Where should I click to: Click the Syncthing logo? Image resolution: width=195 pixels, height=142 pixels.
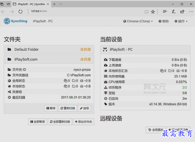click(16, 21)
